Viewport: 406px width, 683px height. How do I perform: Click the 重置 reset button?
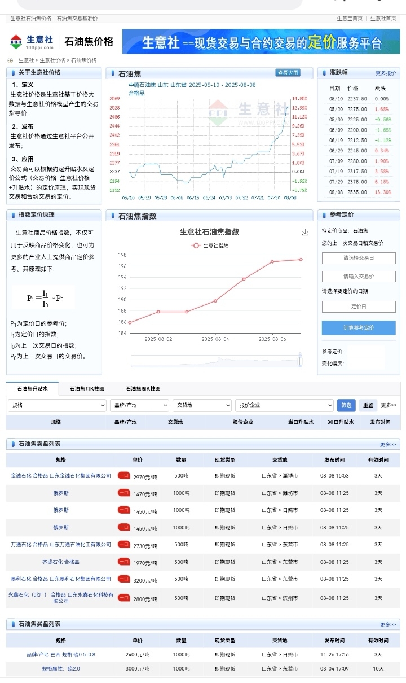tap(368, 405)
